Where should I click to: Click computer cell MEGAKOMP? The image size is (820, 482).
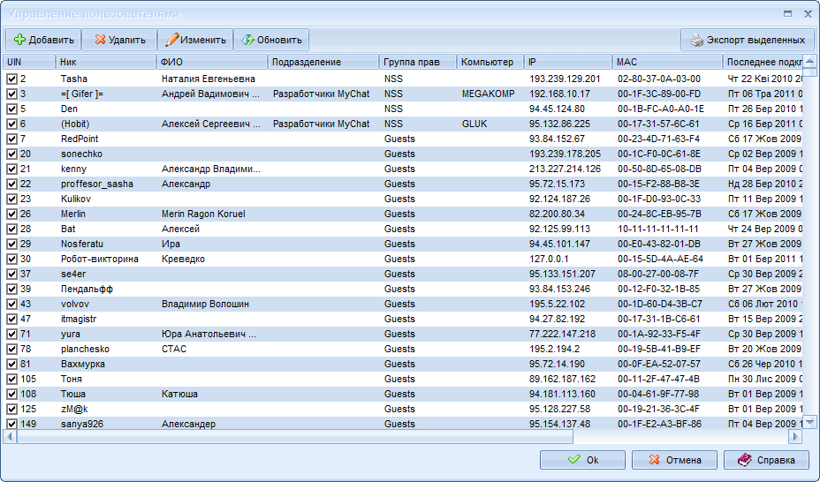point(488,94)
